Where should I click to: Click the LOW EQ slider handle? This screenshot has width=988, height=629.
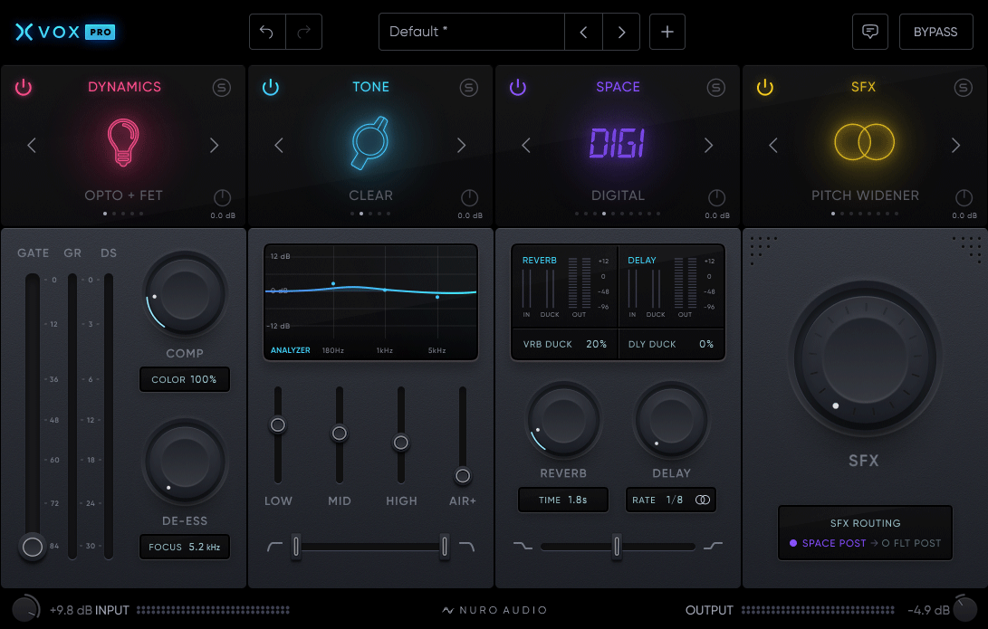tap(278, 425)
